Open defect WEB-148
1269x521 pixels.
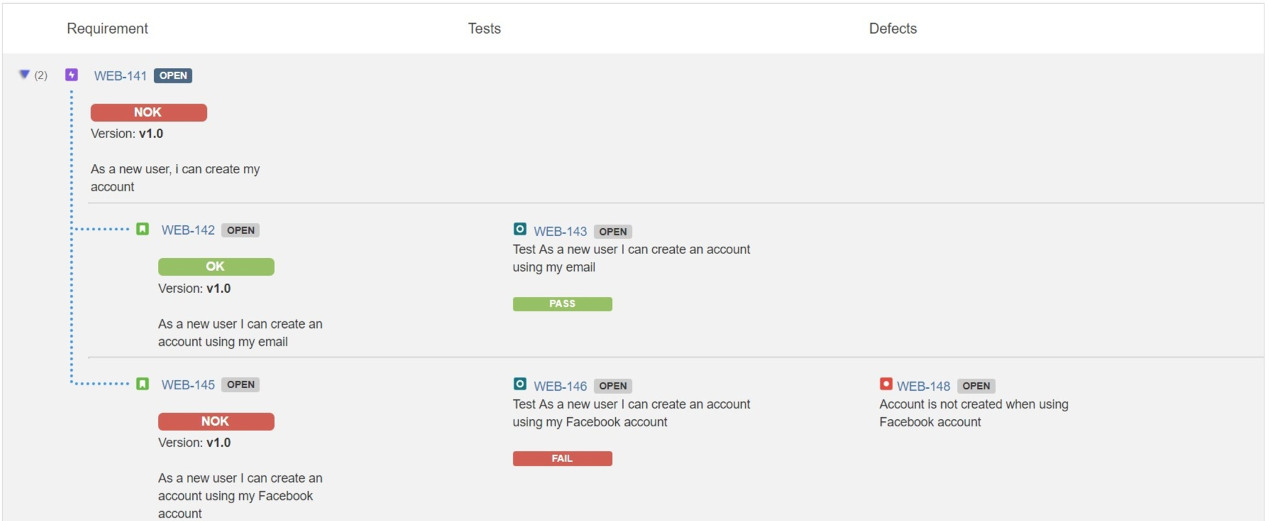coord(923,386)
